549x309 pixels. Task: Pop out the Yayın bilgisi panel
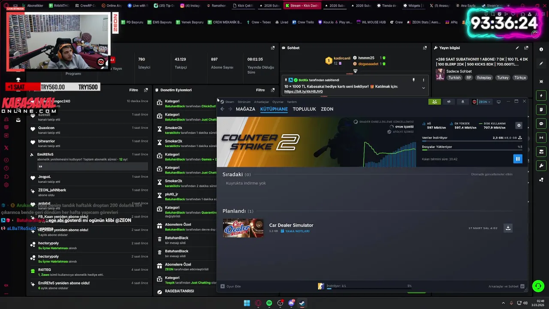[526, 48]
